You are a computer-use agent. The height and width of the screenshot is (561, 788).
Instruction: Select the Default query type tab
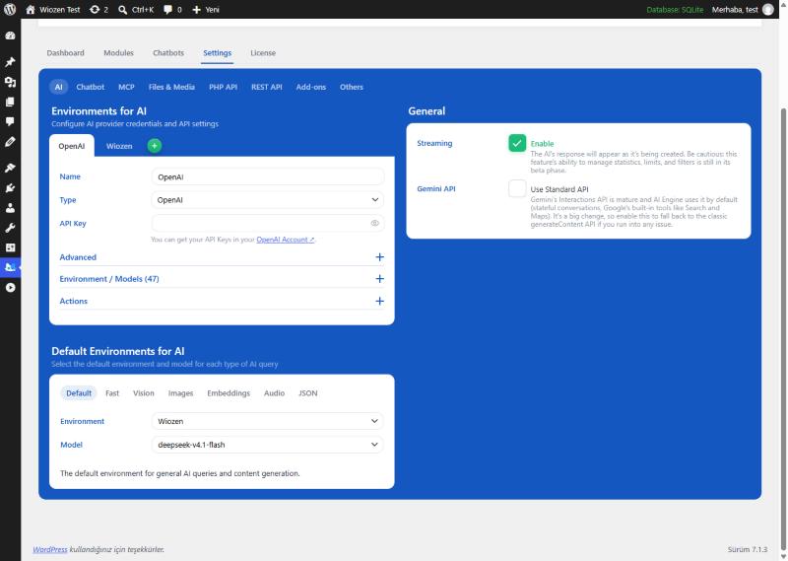coord(79,393)
